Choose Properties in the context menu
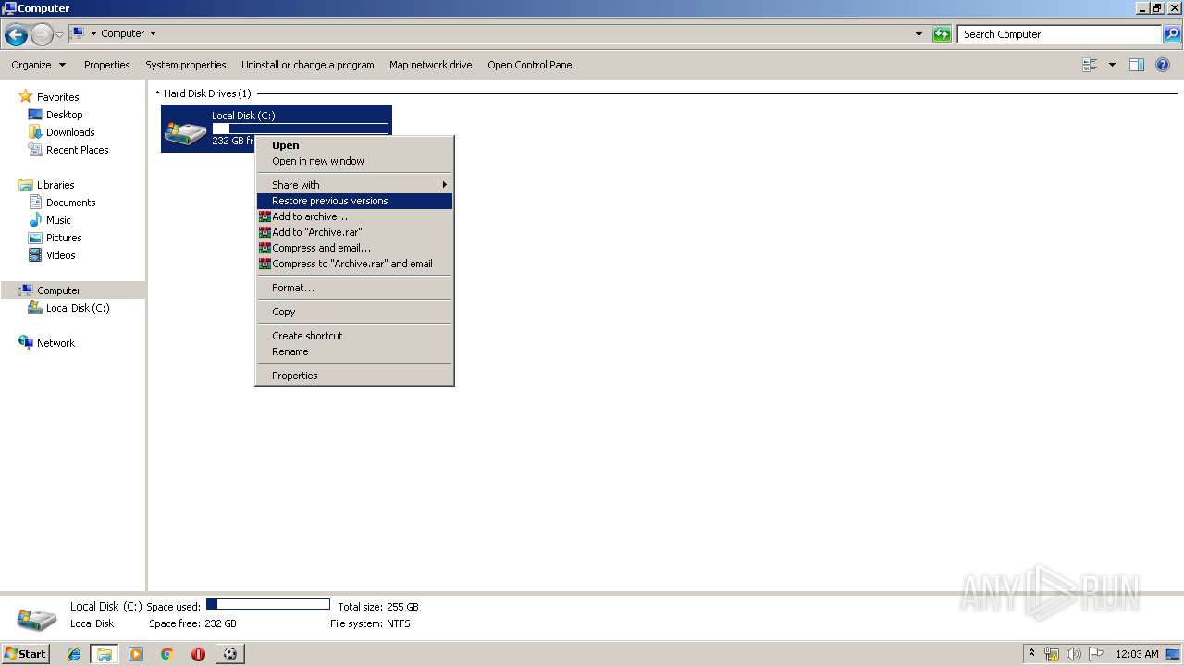The width and height of the screenshot is (1184, 666). click(x=354, y=376)
